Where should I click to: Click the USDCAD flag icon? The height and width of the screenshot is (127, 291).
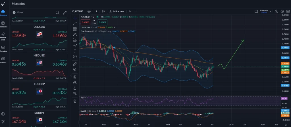pyautogui.click(x=39, y=34)
